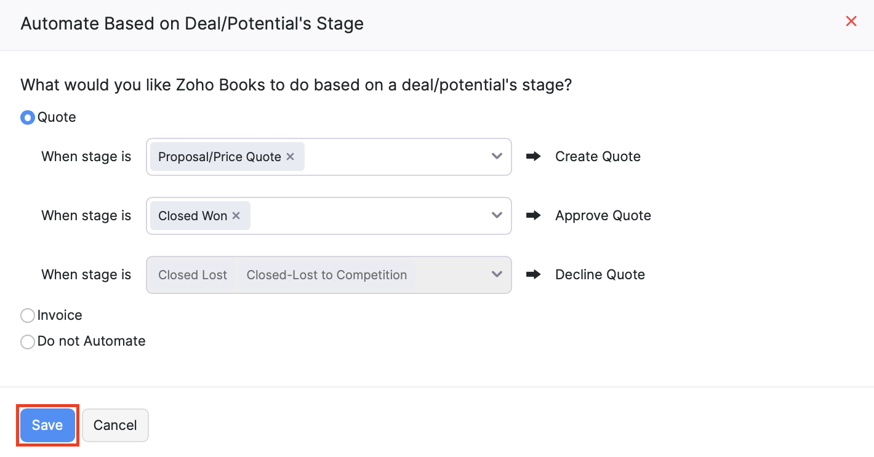874x457 pixels.
Task: Click arrow icon beside Approve Quote
Action: point(534,216)
